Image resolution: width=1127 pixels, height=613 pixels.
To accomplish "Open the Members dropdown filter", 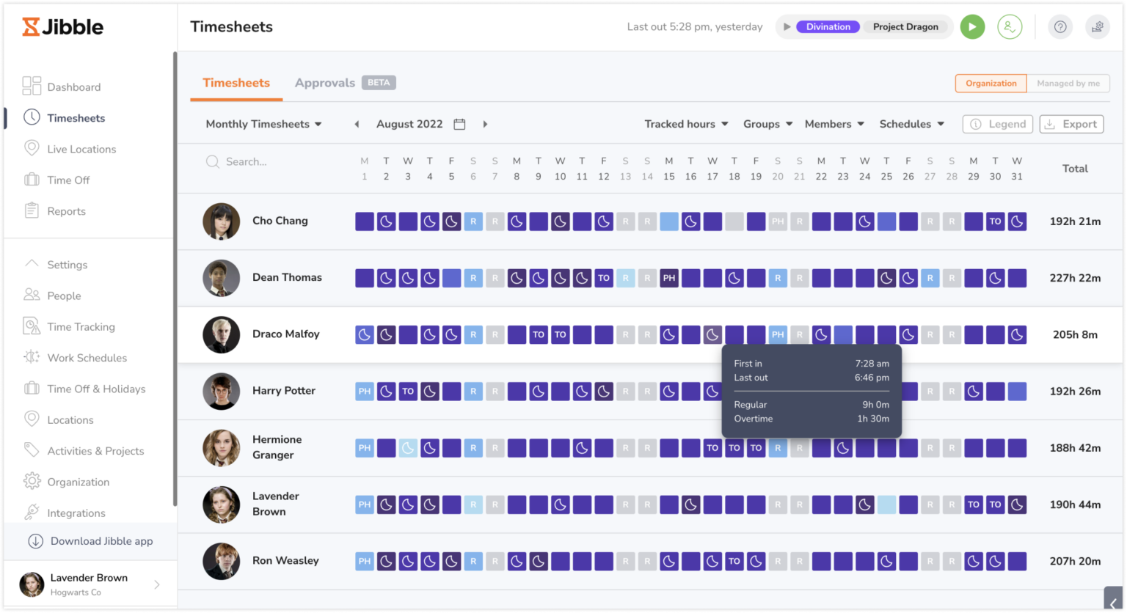I will pos(834,124).
